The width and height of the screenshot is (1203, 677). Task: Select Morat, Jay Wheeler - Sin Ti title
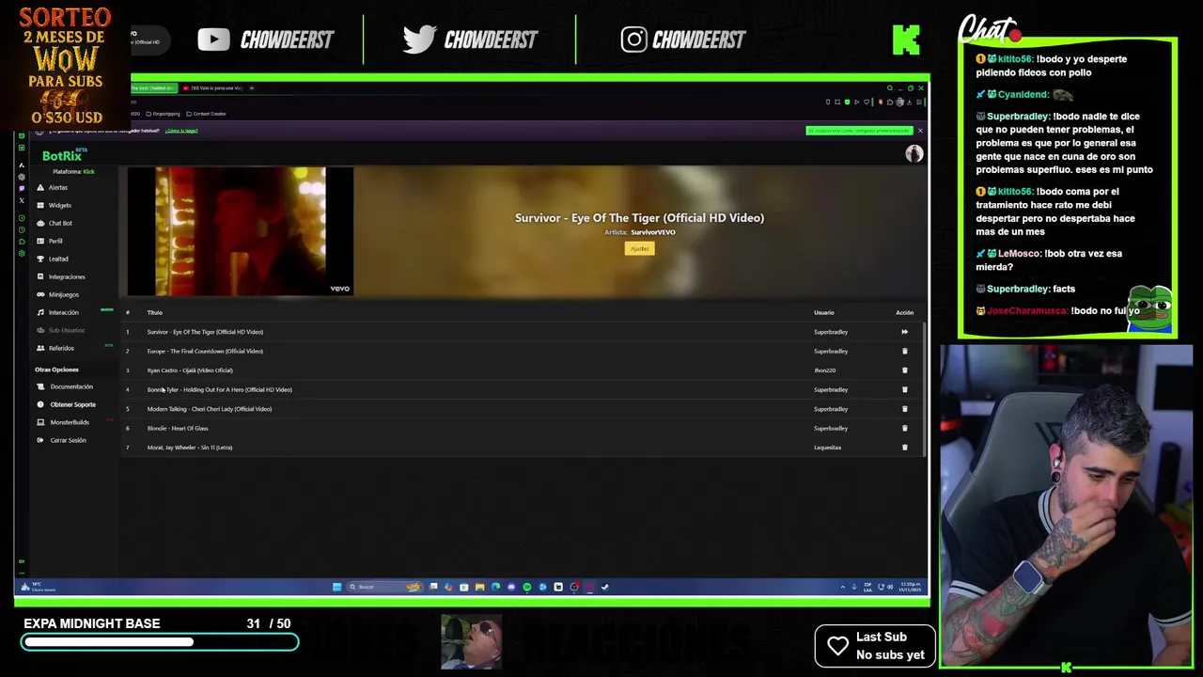coord(190,448)
